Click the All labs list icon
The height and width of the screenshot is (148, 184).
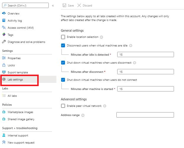pyautogui.click(x=4, y=96)
